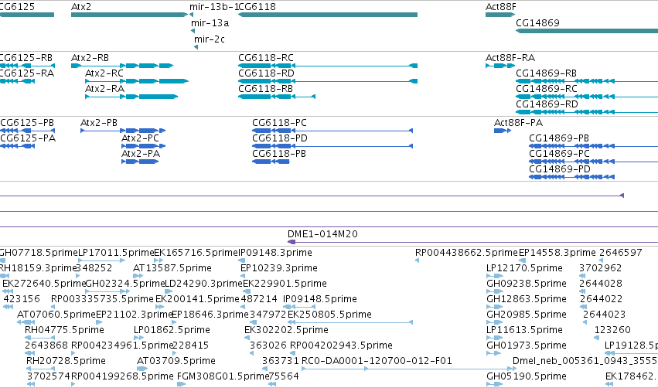Select EST EP10239.3prime label
Viewport: 658px width, 388px height.
pyautogui.click(x=279, y=268)
